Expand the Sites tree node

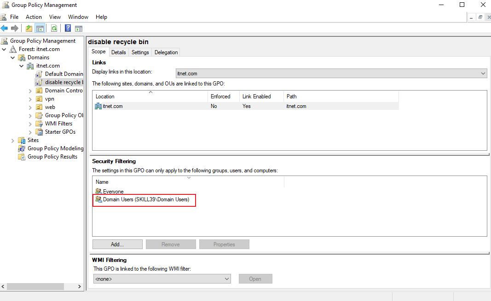click(x=13, y=140)
